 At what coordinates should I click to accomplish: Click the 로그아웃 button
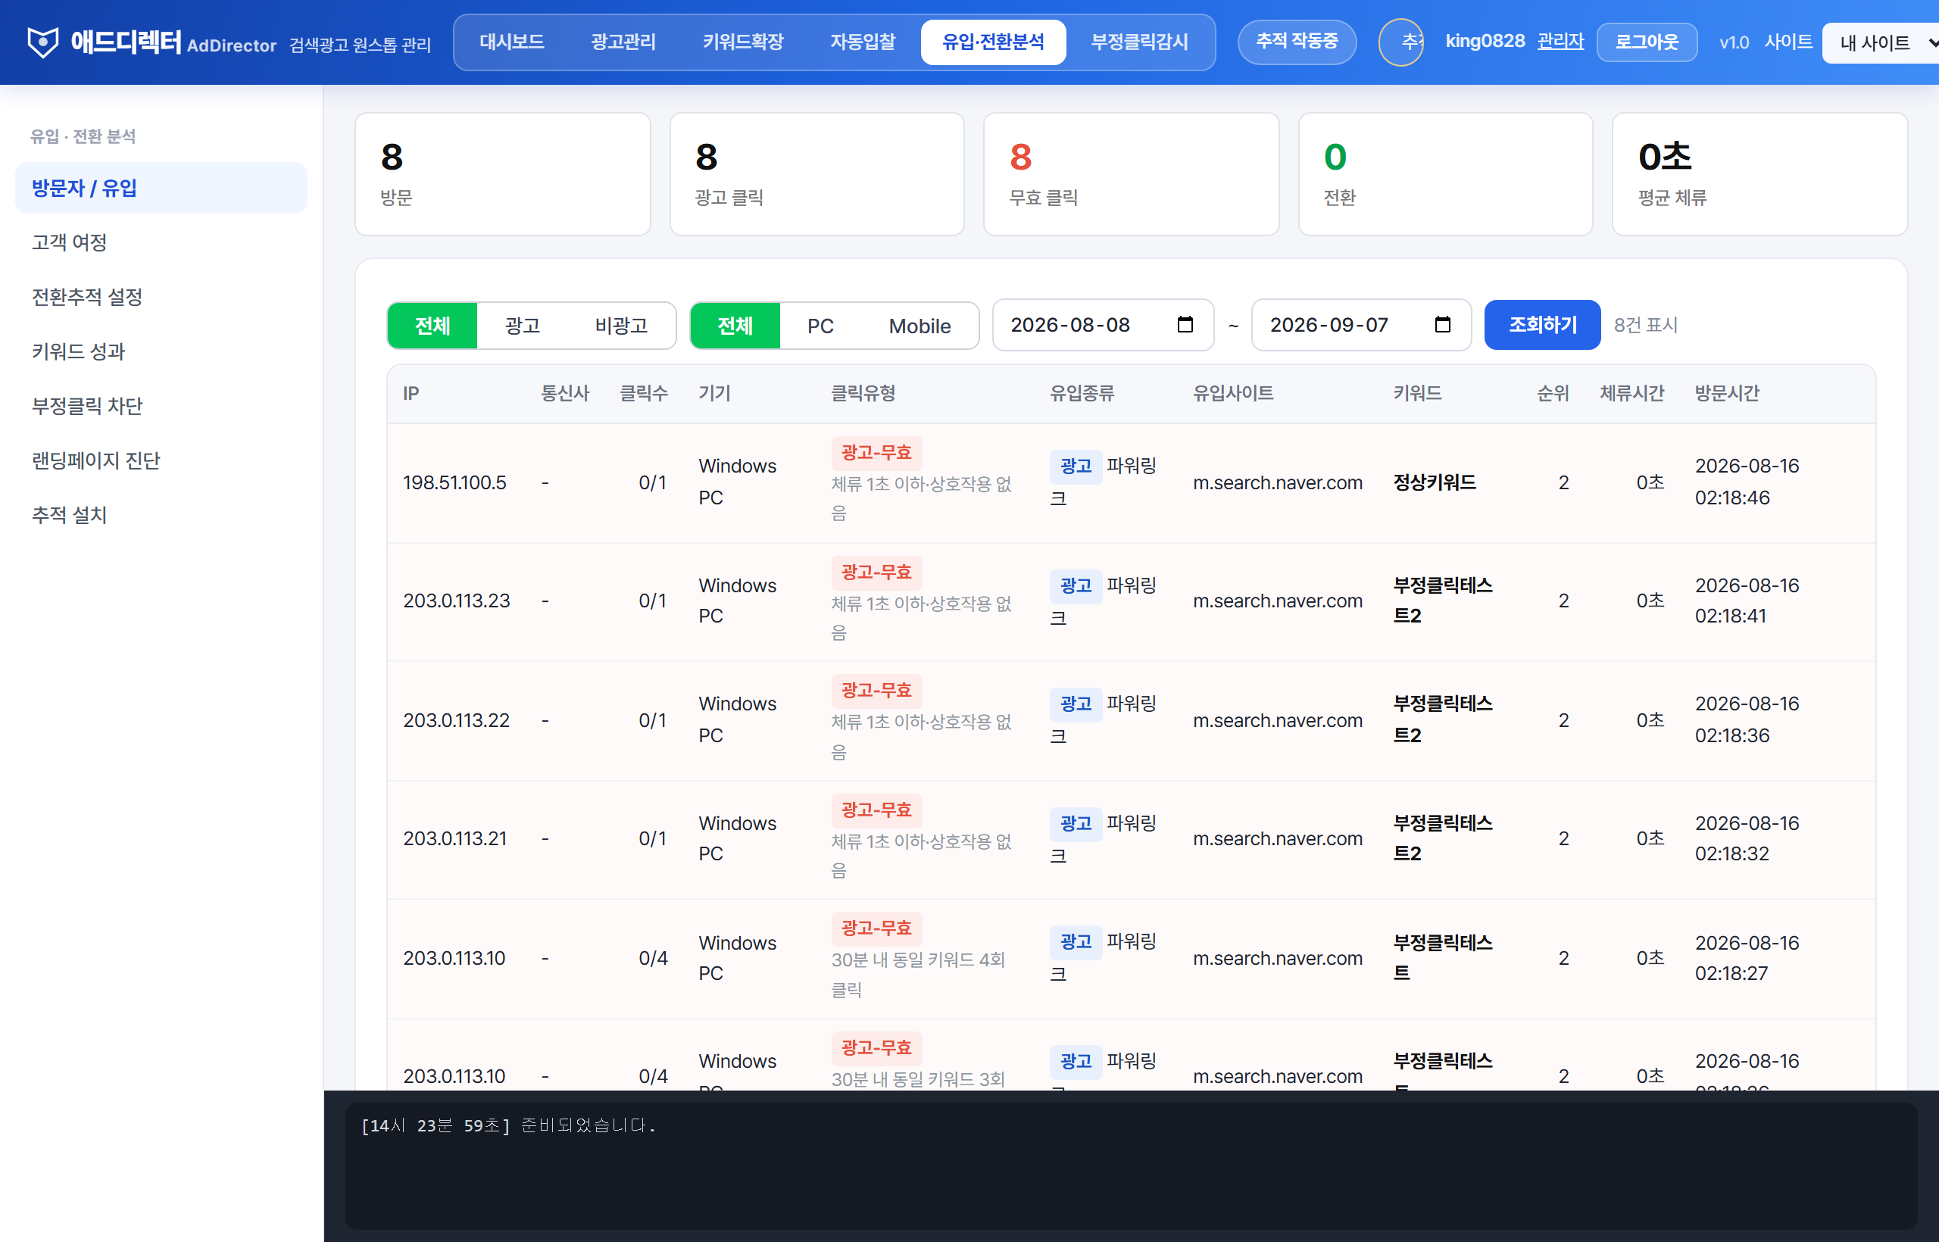[x=1646, y=42]
